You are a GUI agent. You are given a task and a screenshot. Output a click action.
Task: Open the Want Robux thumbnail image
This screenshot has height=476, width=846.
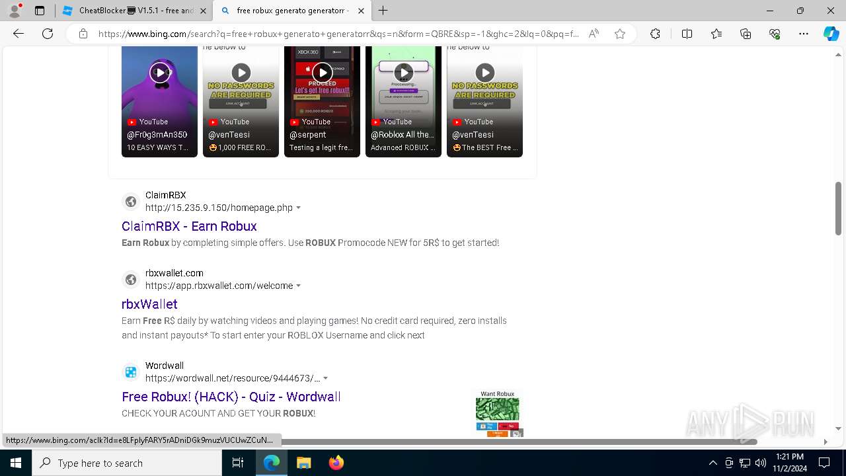pos(498,414)
